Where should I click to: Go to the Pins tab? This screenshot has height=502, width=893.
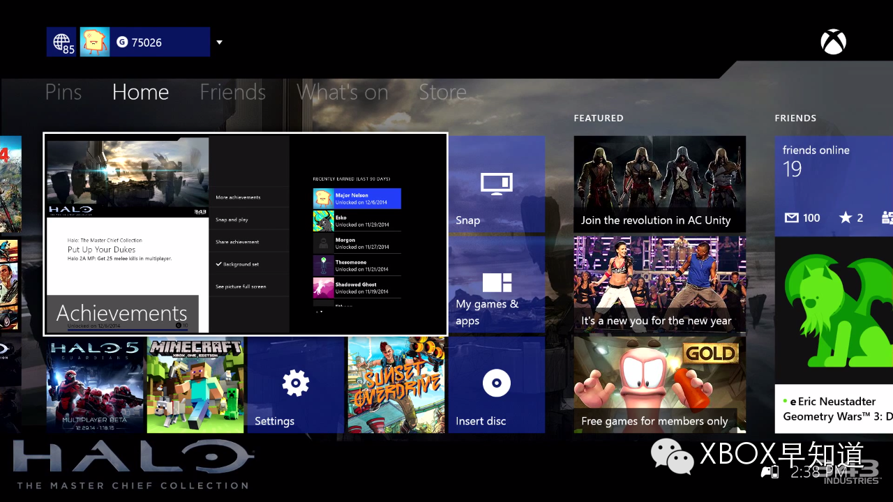pyautogui.click(x=63, y=92)
